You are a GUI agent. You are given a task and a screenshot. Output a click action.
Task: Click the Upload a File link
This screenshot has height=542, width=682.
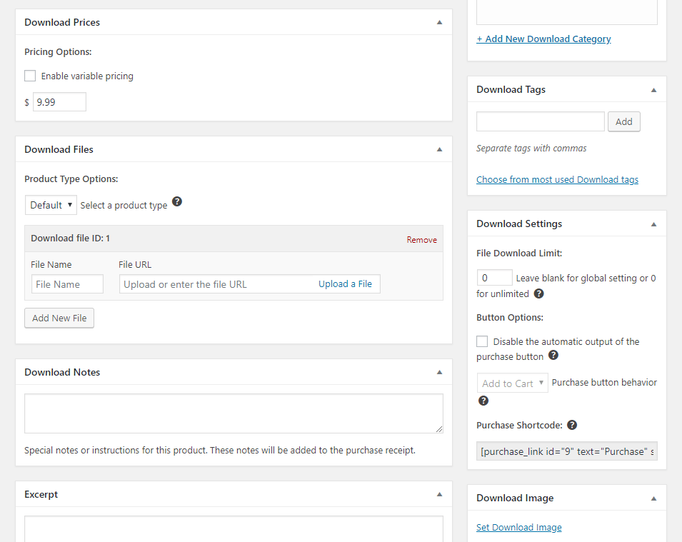point(345,284)
